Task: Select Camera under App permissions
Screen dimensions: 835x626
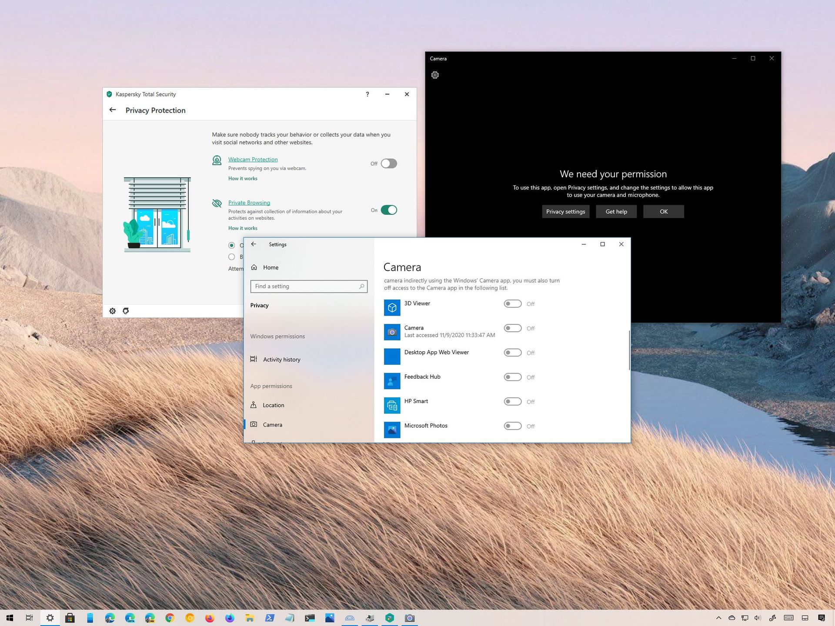Action: (272, 424)
